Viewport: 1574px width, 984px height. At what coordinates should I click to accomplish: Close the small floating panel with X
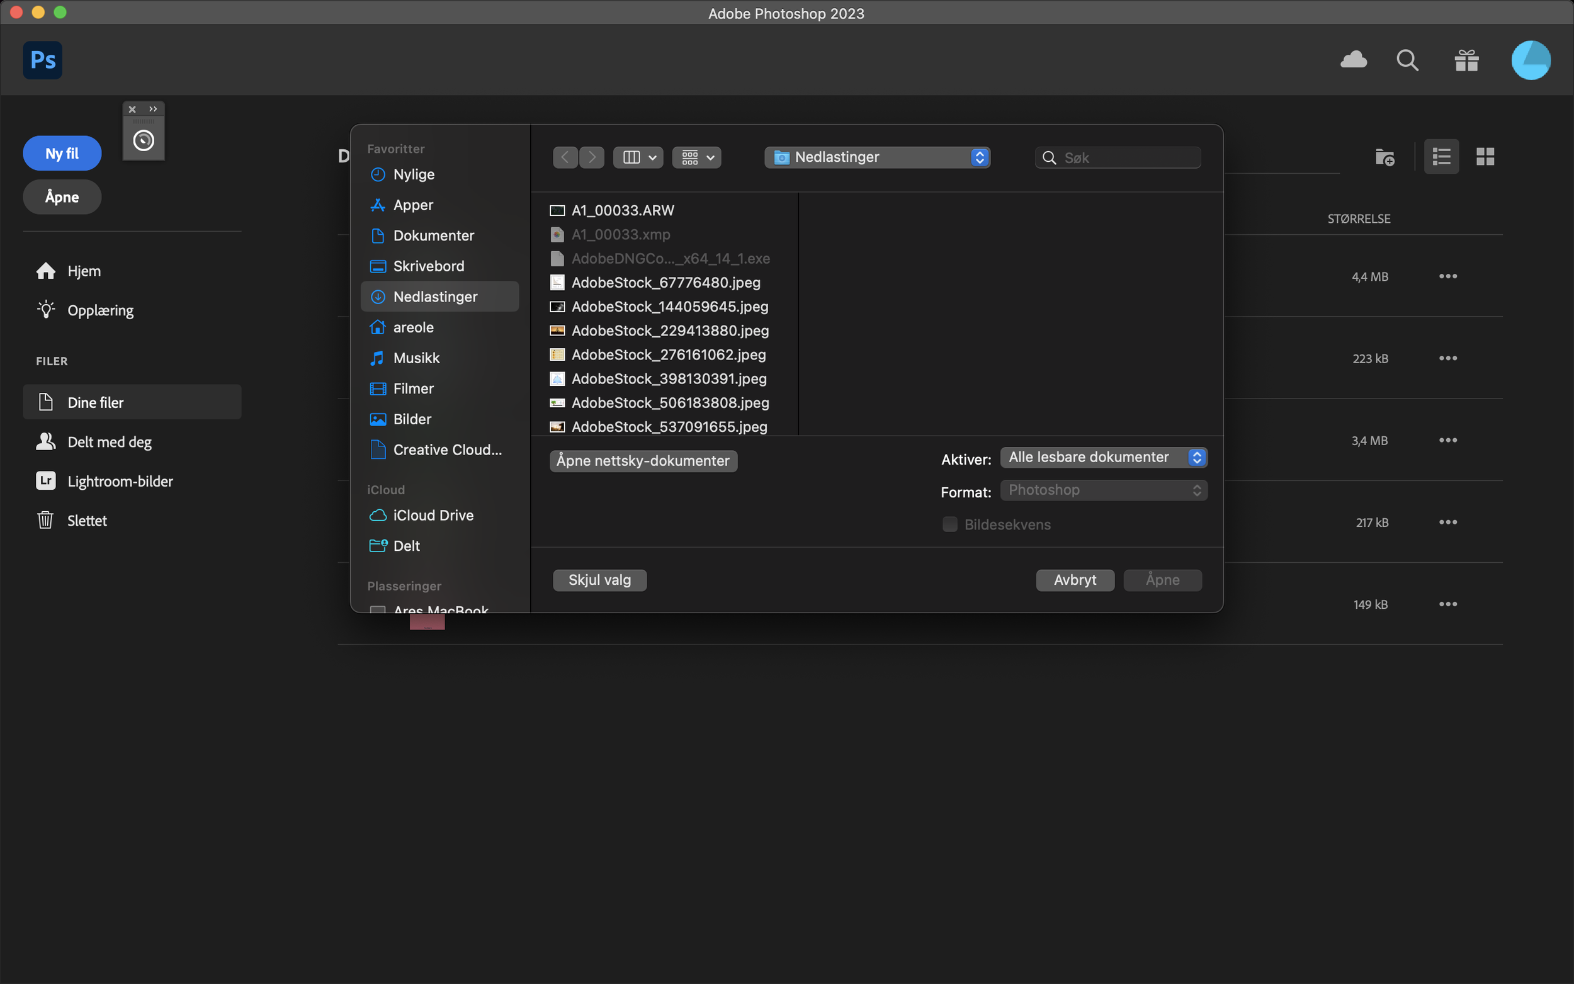click(x=132, y=110)
